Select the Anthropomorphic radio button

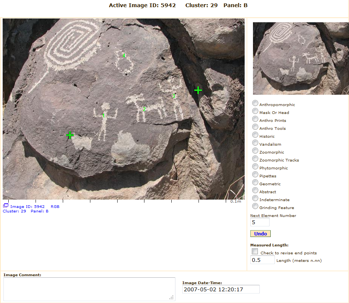click(256, 103)
